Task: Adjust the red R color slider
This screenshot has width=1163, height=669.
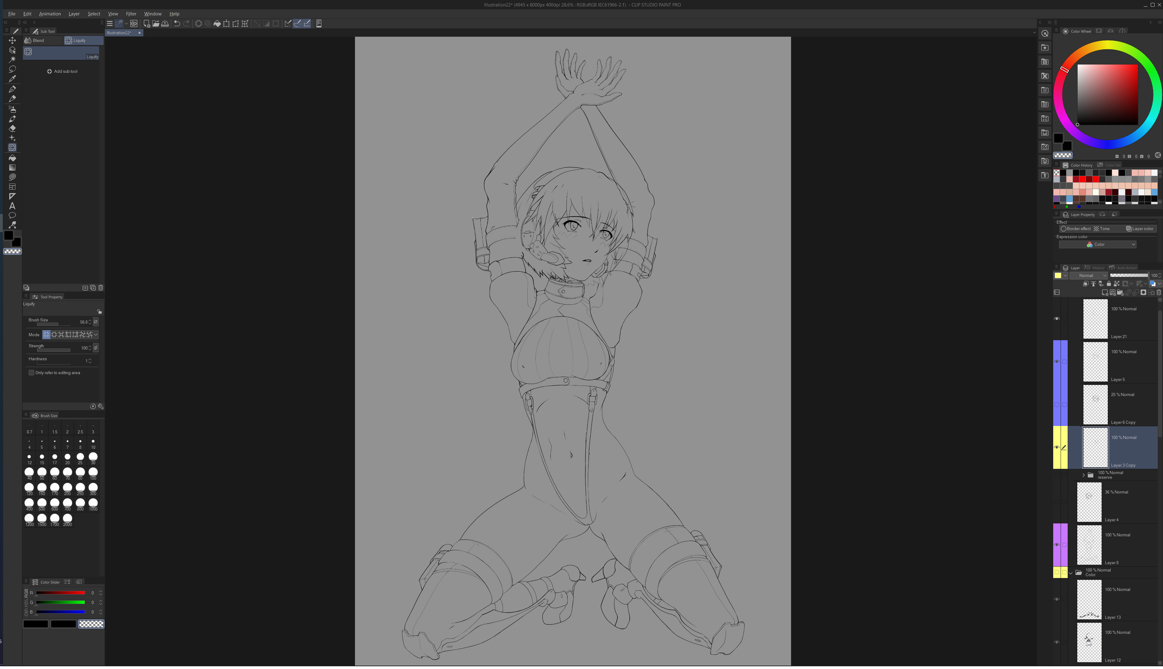Action: [x=60, y=593]
